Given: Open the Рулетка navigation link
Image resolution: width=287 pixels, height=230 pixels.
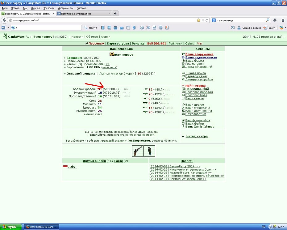Looking at the screenshot, I should [x=138, y=44].
